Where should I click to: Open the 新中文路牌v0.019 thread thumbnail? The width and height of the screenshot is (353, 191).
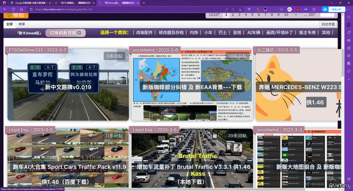[x=68, y=85]
